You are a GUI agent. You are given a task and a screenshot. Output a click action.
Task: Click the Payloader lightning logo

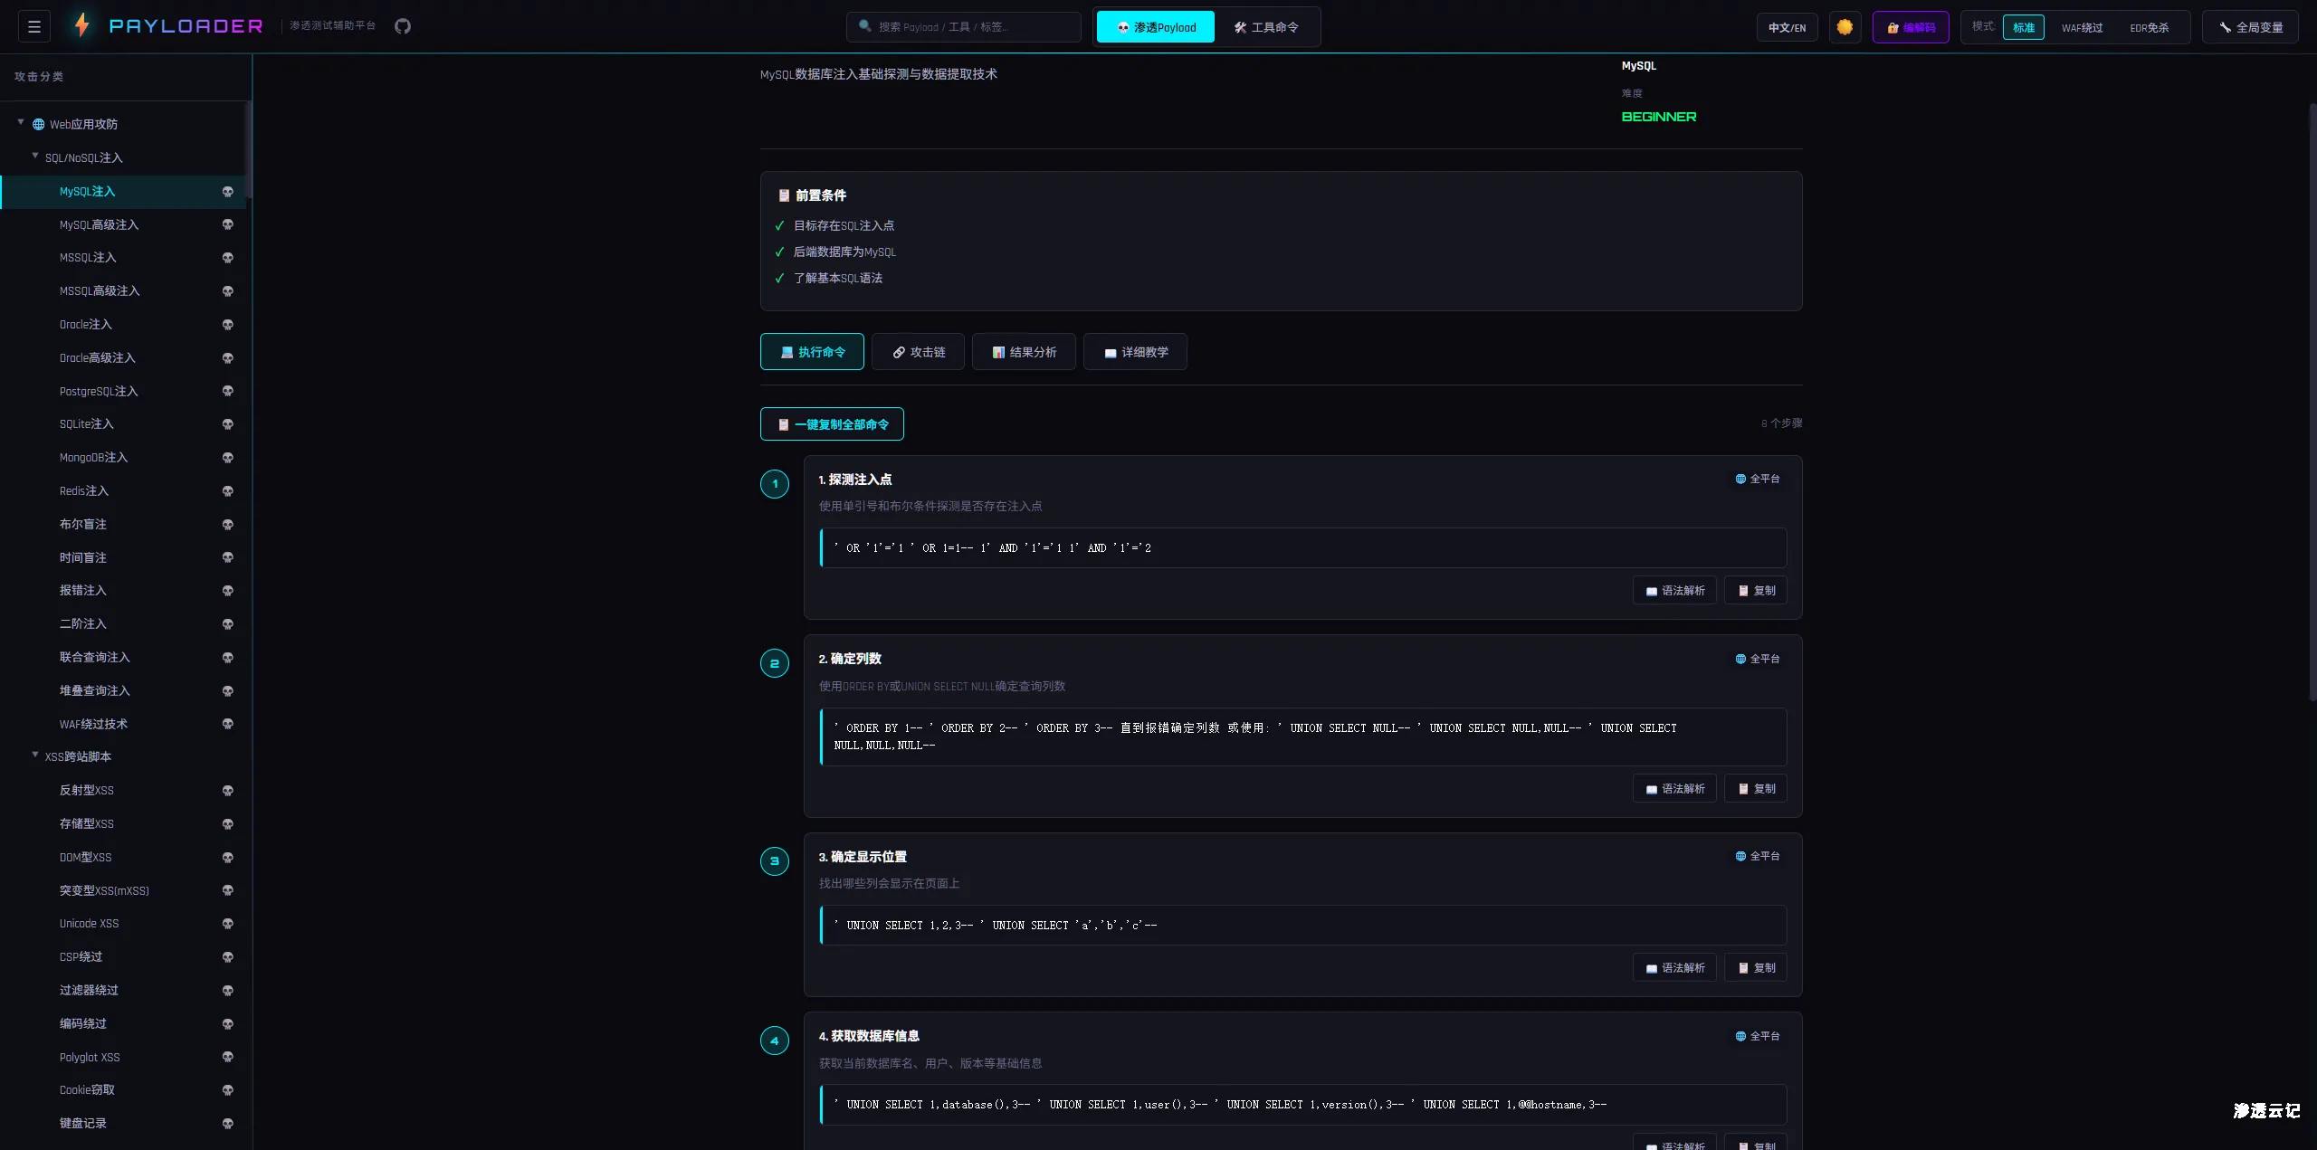81,25
